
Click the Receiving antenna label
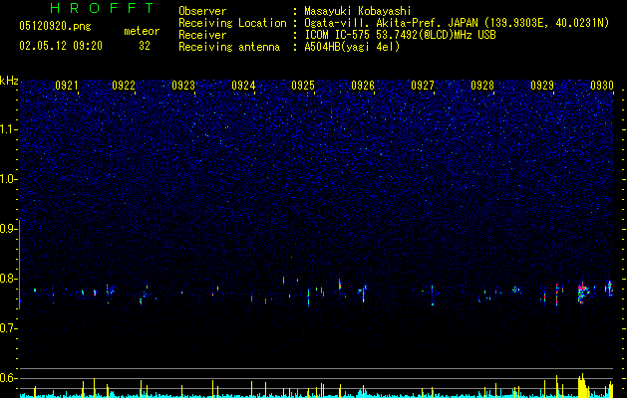click(229, 47)
